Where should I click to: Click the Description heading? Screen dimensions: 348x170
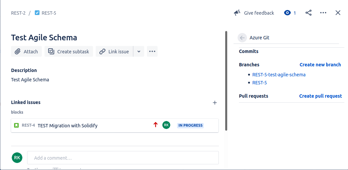[x=24, y=70]
